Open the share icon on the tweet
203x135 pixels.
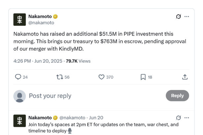pyautogui.click(x=185, y=77)
